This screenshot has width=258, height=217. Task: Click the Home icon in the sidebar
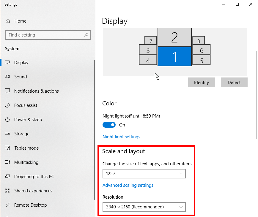click(x=8, y=21)
